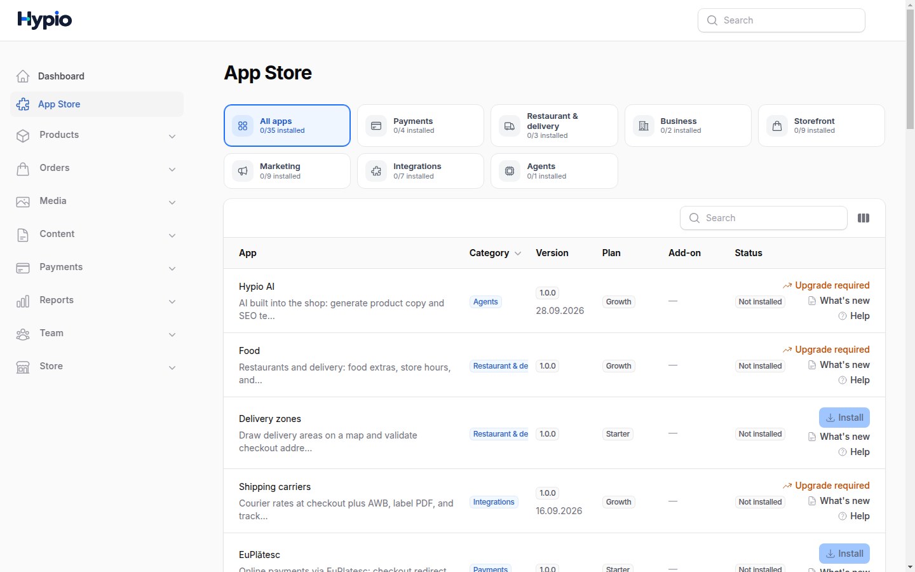Click the Store shopfront icon in sidebar
The image size is (915, 572).
(x=23, y=367)
